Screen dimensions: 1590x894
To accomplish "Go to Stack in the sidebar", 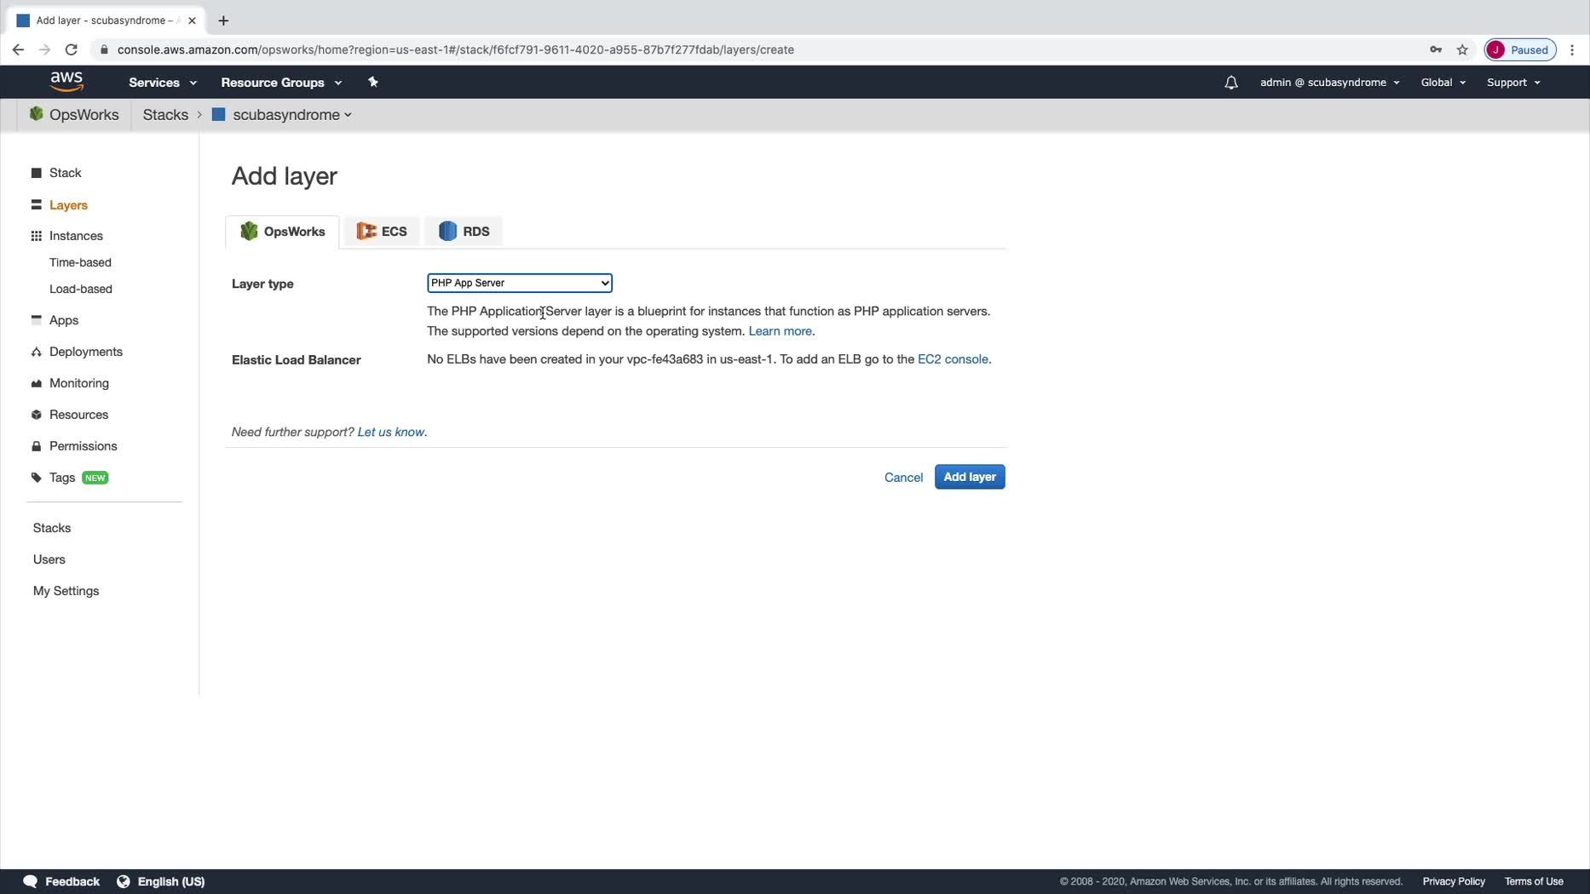I will click(66, 173).
